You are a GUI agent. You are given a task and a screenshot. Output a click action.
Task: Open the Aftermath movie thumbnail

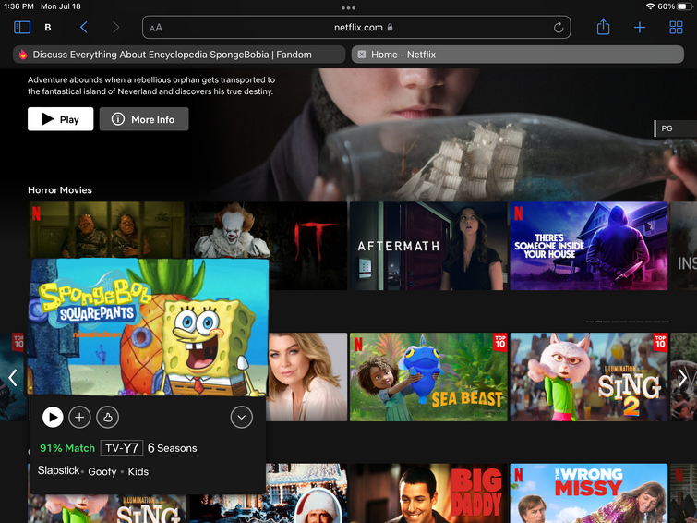click(x=428, y=246)
